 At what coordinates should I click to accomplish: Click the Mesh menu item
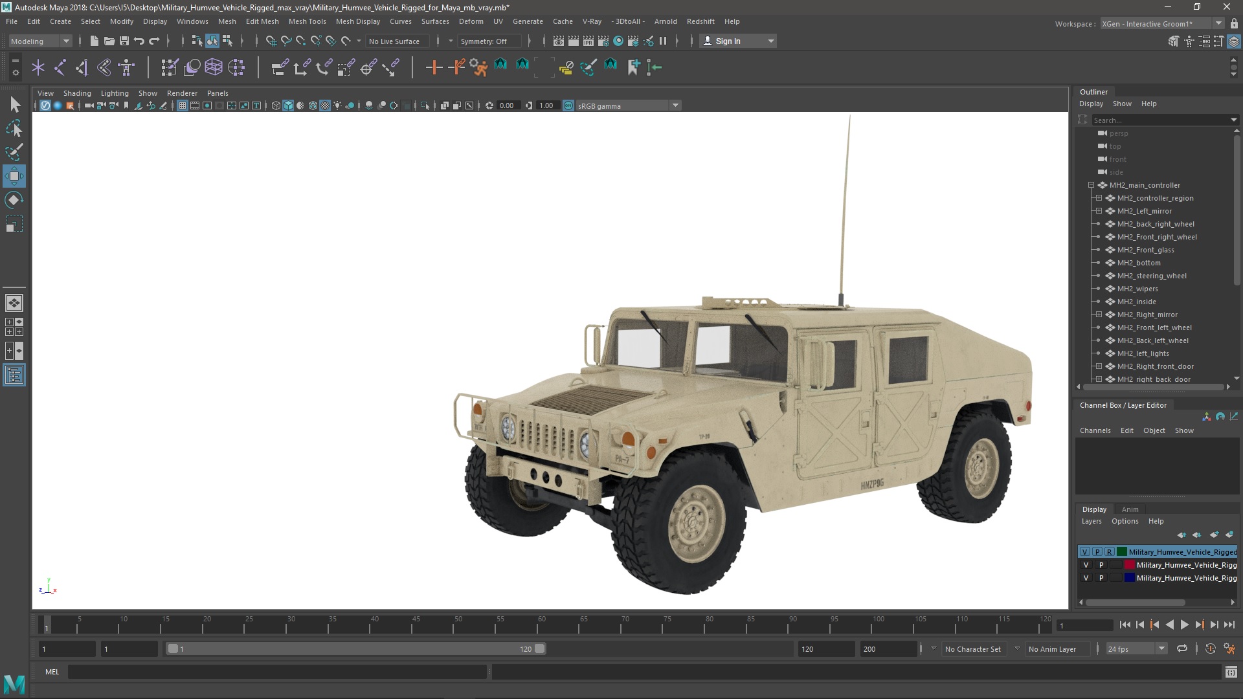click(227, 21)
